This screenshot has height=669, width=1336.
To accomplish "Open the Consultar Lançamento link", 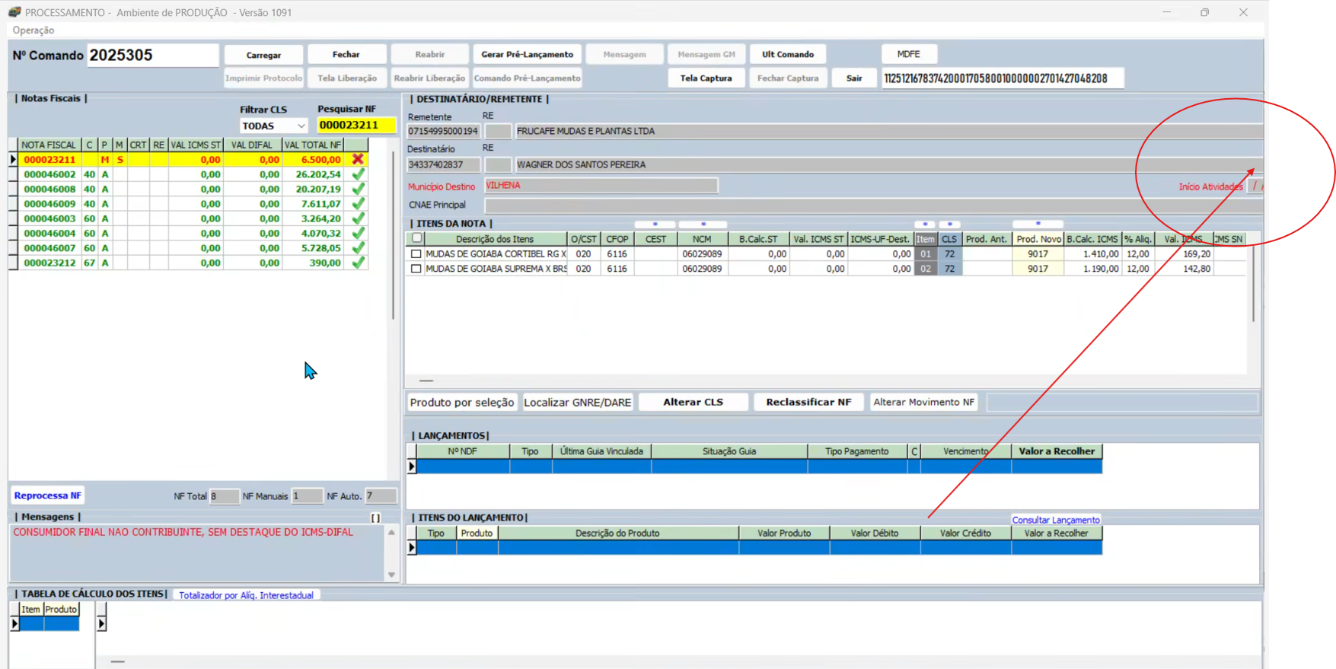I will (1055, 520).
